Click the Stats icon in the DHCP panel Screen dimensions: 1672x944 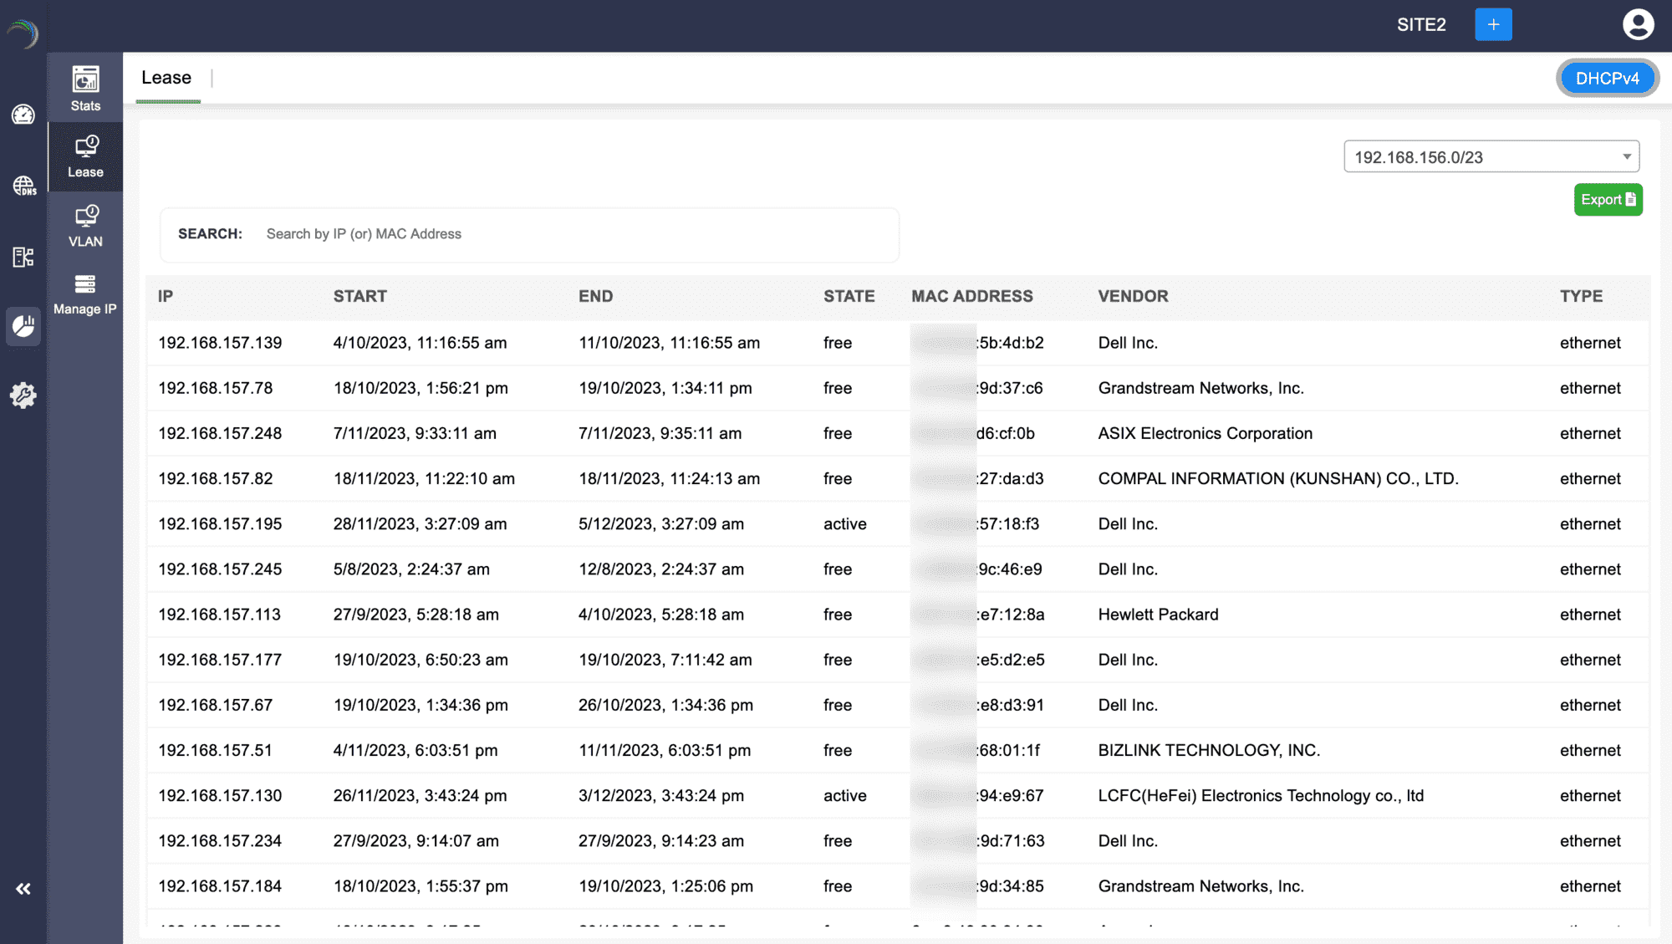coord(84,87)
